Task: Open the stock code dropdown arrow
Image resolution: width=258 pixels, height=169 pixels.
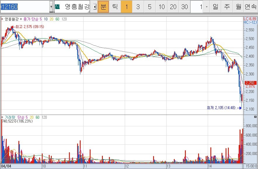Action: (51, 7)
